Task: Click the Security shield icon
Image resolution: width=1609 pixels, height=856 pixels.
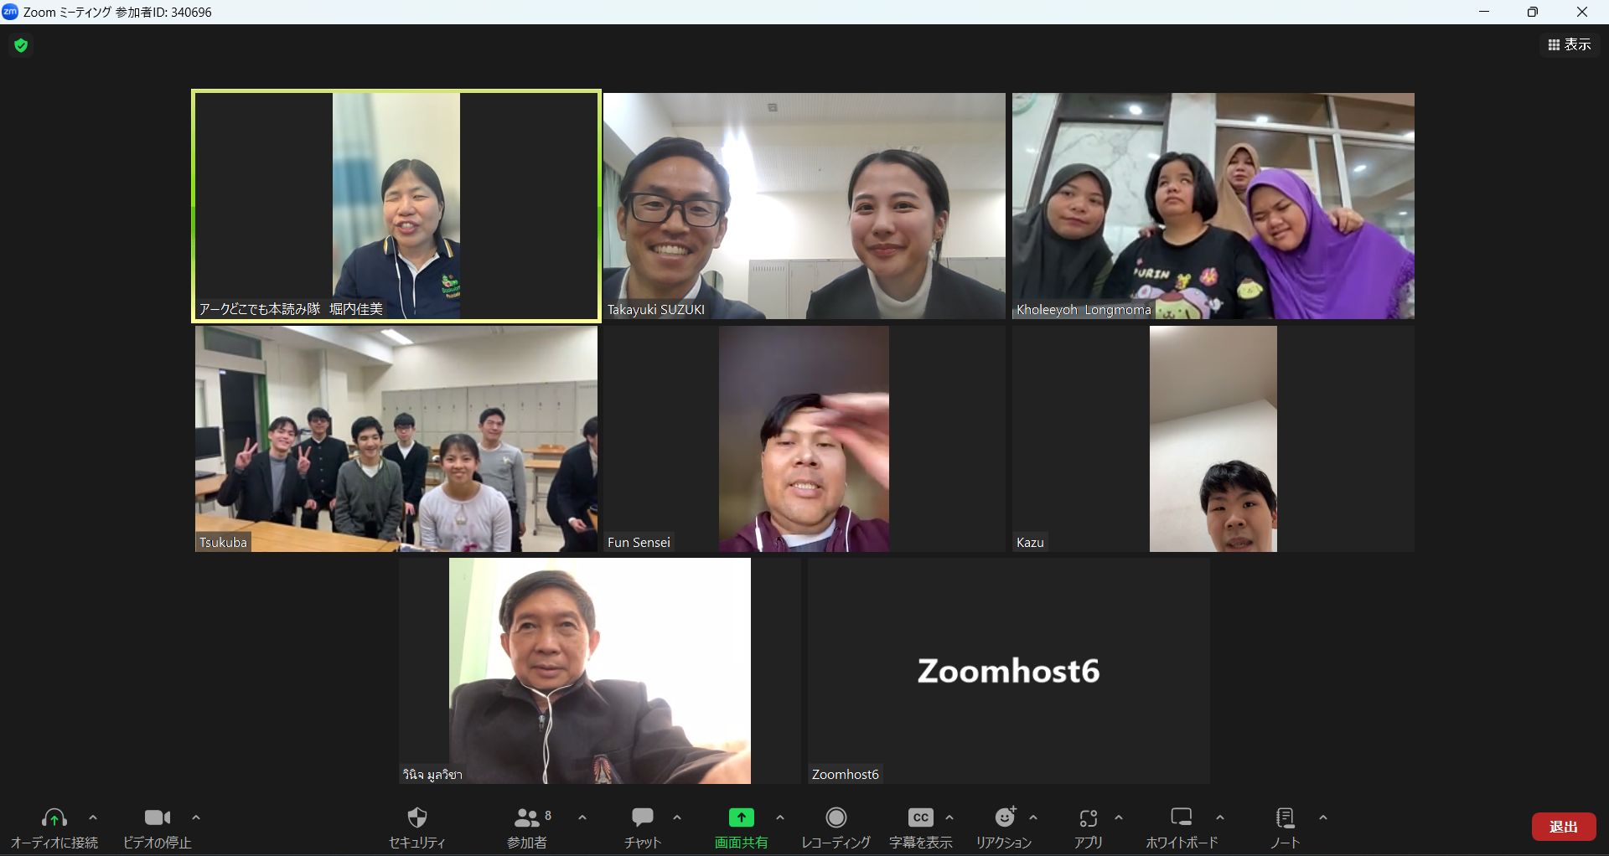Action: tap(416, 818)
